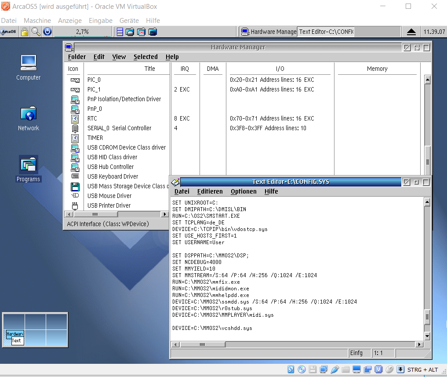Click the IRQ column header
The height and width of the screenshot is (377, 447).
[185, 69]
